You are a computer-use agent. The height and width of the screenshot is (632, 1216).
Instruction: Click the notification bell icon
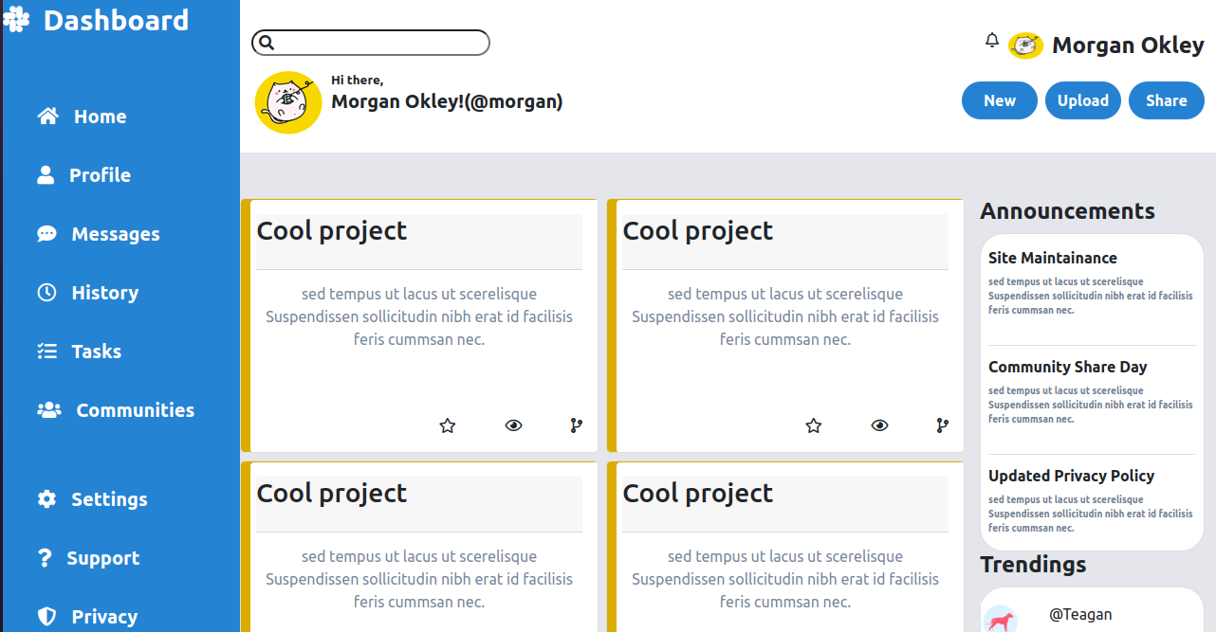click(x=992, y=40)
